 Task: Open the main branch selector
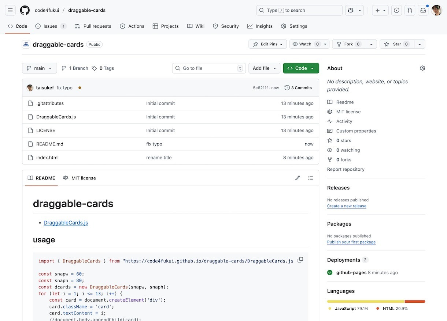tap(40, 68)
